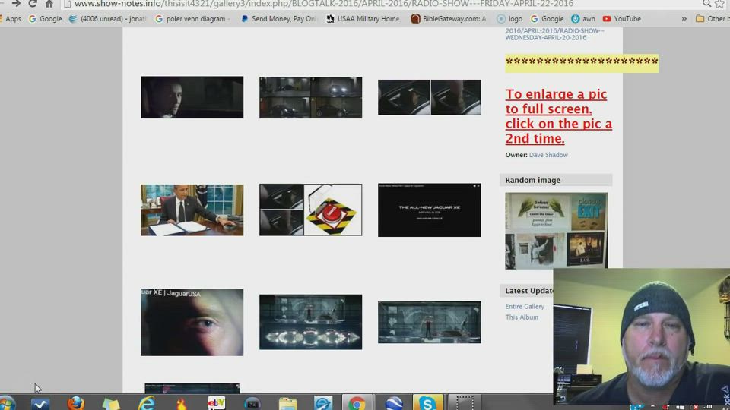Image resolution: width=730 pixels, height=410 pixels.
Task: Click the Google Chrome taskbar icon
Action: click(357, 403)
